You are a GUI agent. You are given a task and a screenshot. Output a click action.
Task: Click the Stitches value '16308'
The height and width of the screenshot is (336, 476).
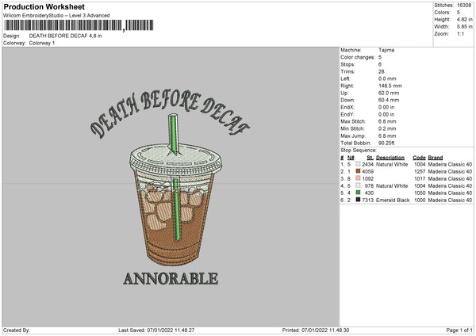(x=464, y=6)
